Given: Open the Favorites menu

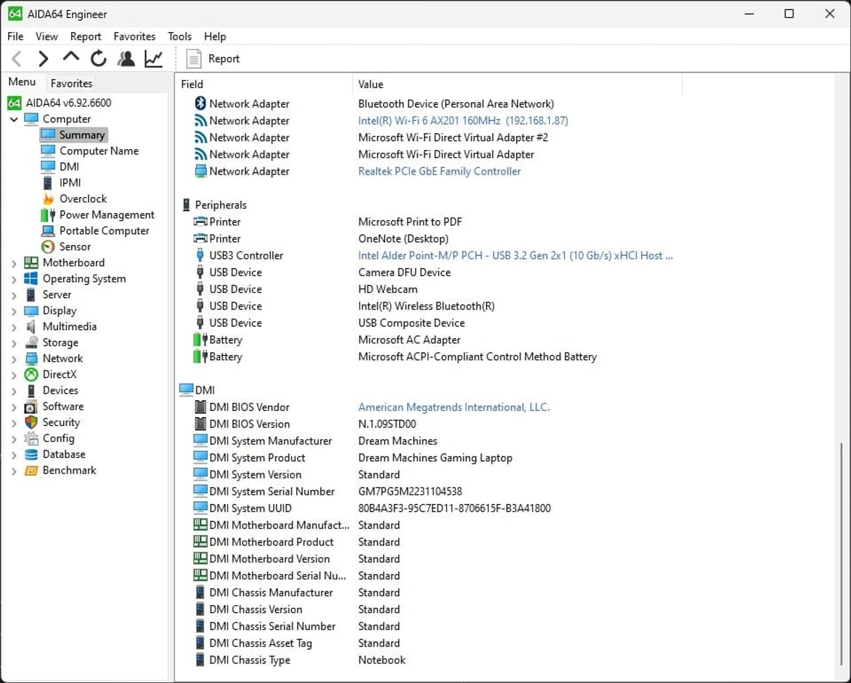Looking at the screenshot, I should pyautogui.click(x=134, y=36).
